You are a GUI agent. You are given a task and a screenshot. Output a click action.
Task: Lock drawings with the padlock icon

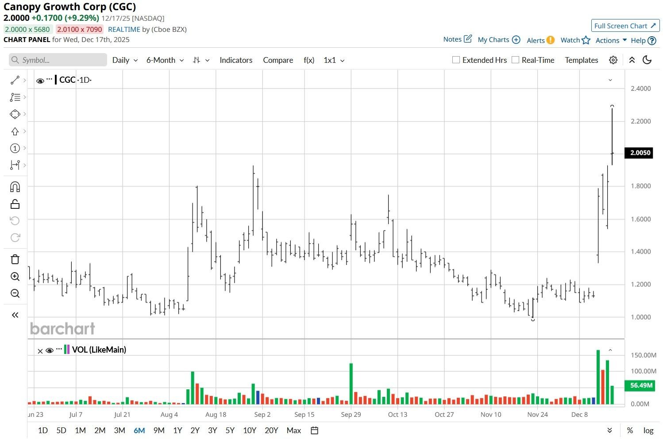(15, 204)
